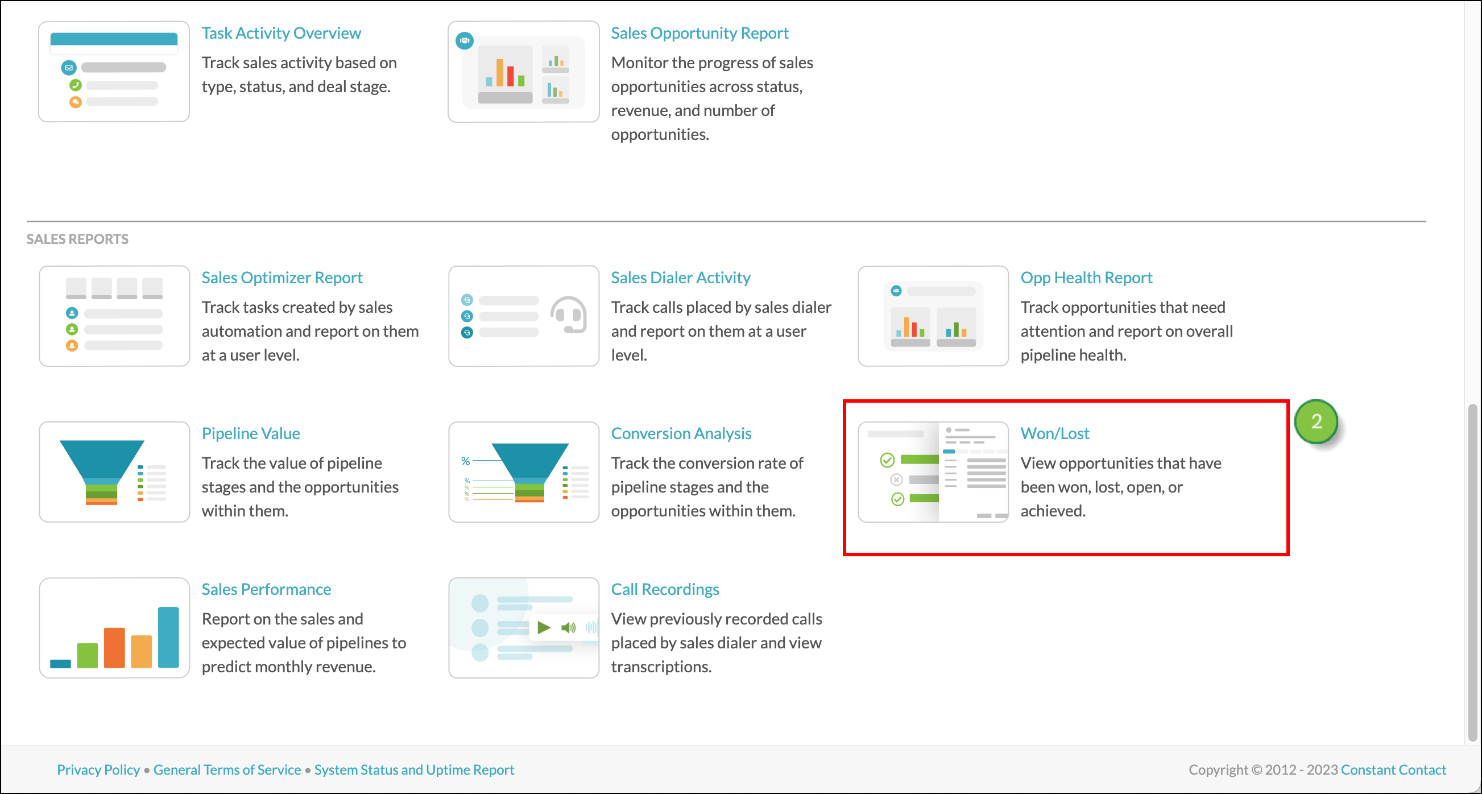The image size is (1482, 794).
Task: Click 'View opportunities that have' description text
Action: (x=1121, y=463)
